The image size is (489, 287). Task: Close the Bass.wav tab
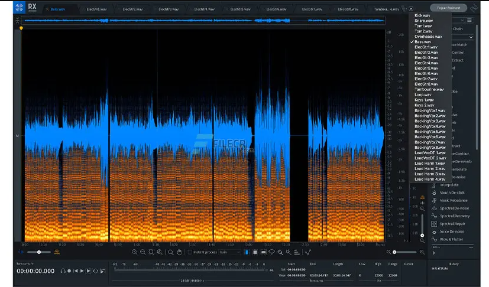coord(47,9)
